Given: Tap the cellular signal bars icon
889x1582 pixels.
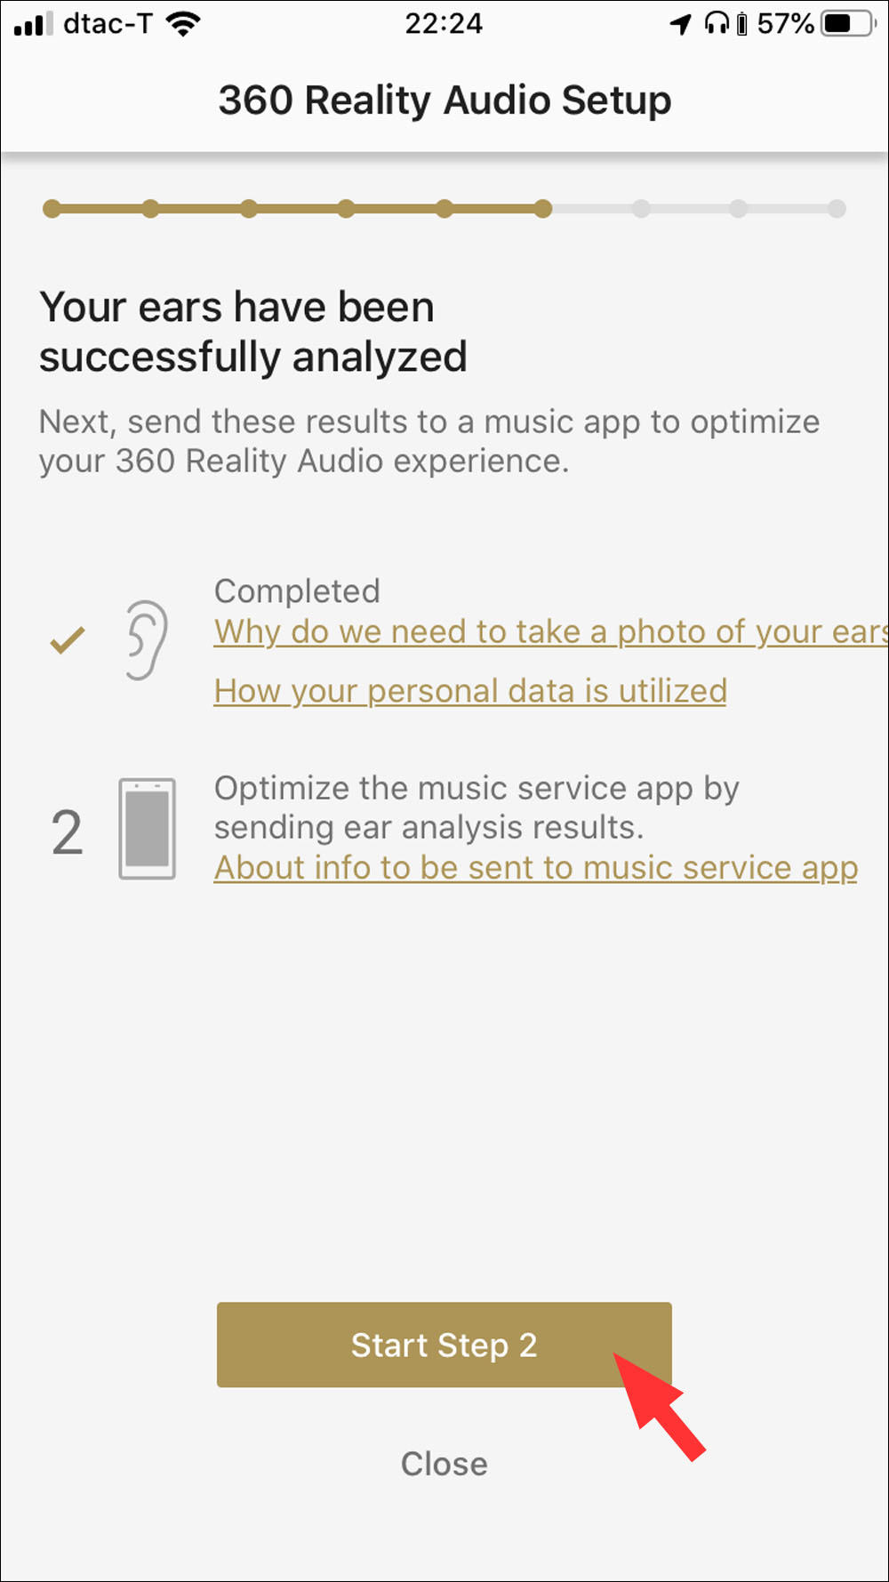Looking at the screenshot, I should pyautogui.click(x=34, y=24).
